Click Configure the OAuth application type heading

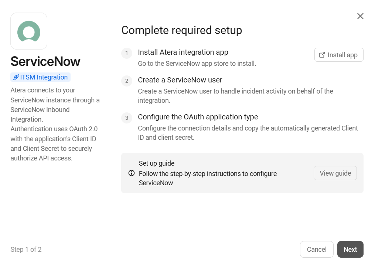click(198, 117)
